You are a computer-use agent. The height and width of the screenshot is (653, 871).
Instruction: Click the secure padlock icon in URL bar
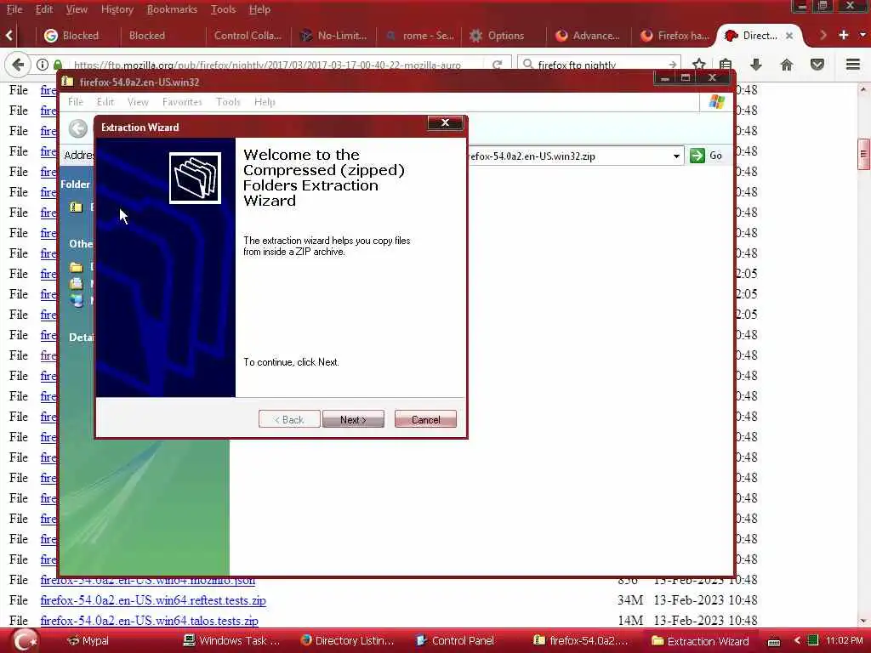point(58,65)
